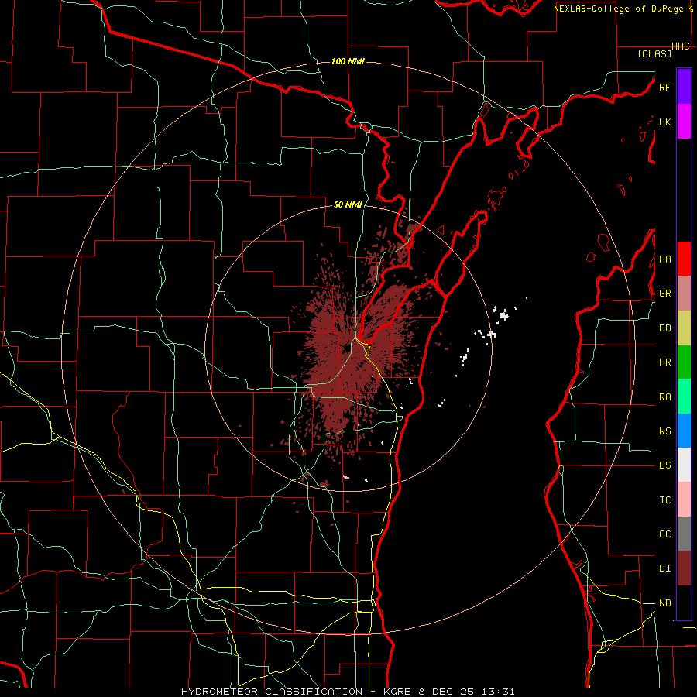The width and height of the screenshot is (697, 697).
Task: Click the 100 NMI range ring label
Action: (x=348, y=61)
